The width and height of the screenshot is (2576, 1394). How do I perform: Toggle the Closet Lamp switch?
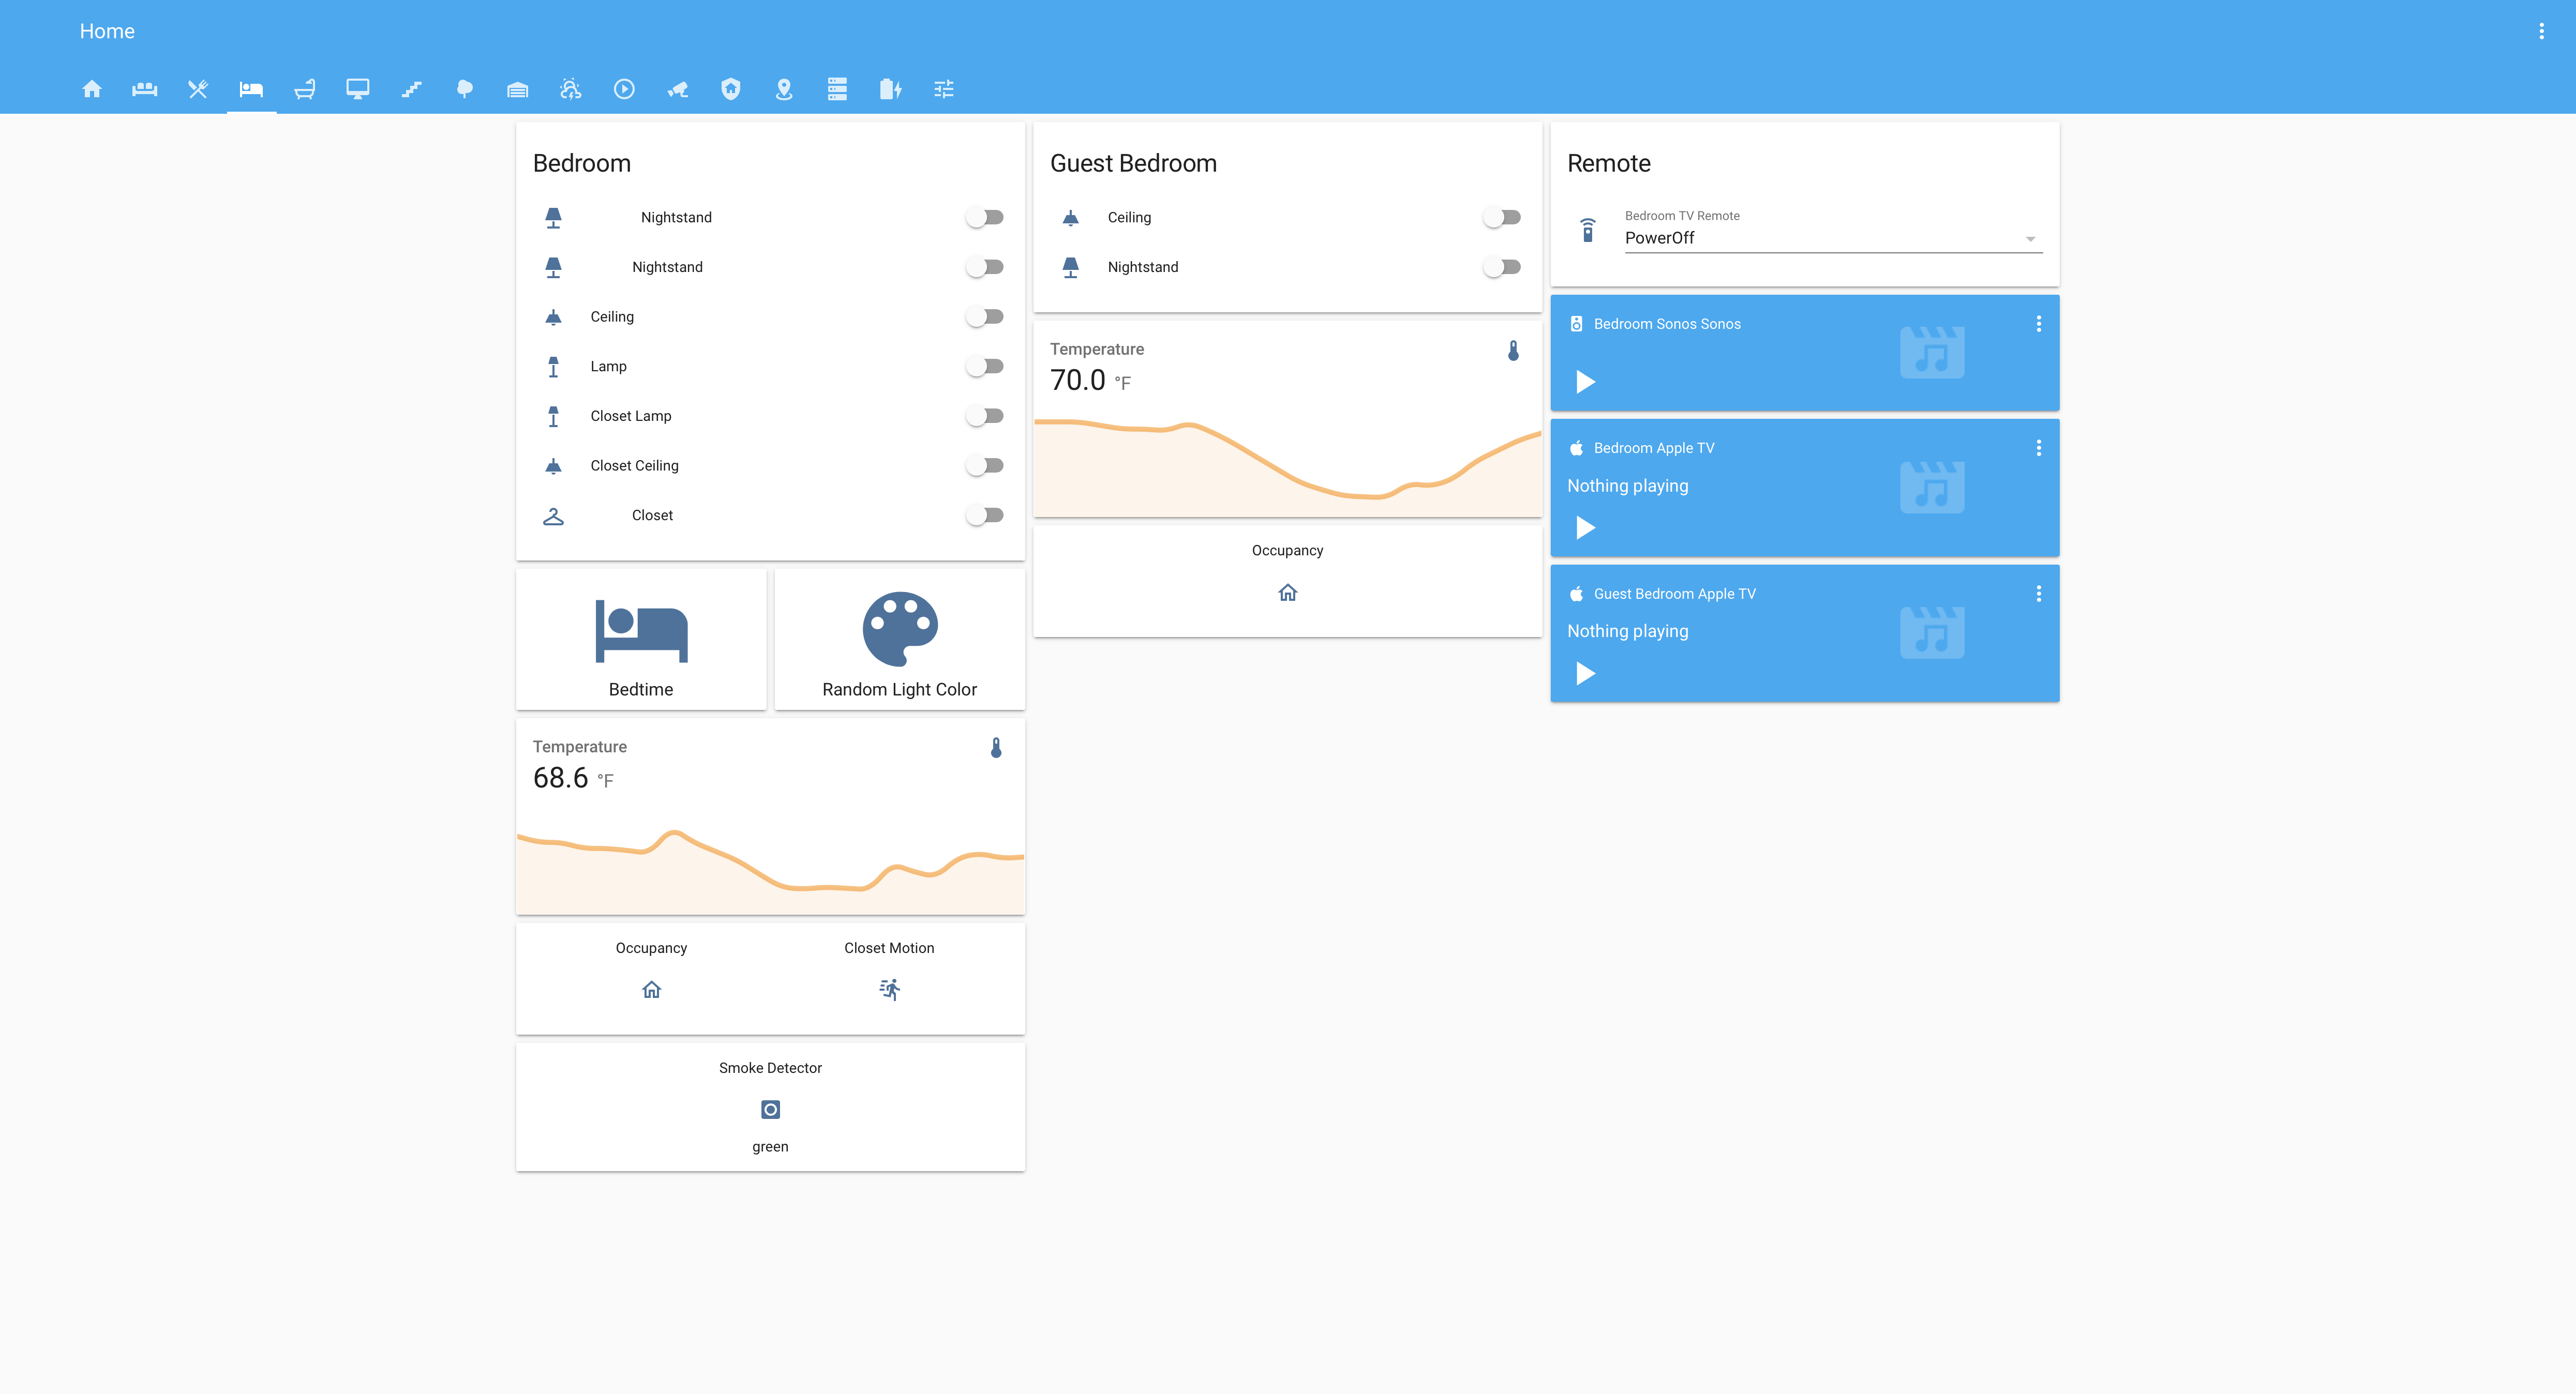point(985,416)
